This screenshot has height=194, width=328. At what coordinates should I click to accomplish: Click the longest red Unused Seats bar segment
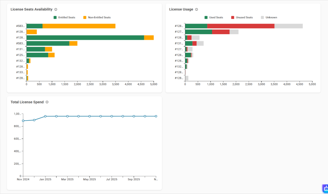241,26
